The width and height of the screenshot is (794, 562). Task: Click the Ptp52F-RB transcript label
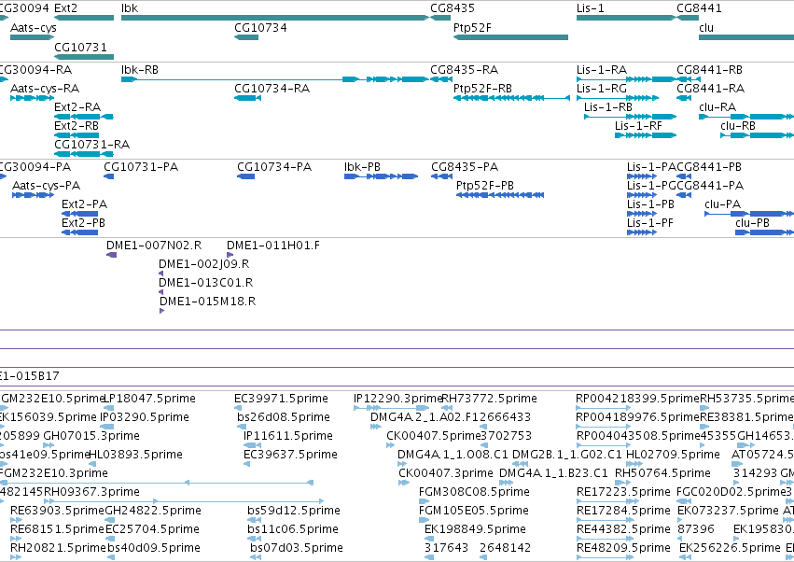click(x=482, y=88)
